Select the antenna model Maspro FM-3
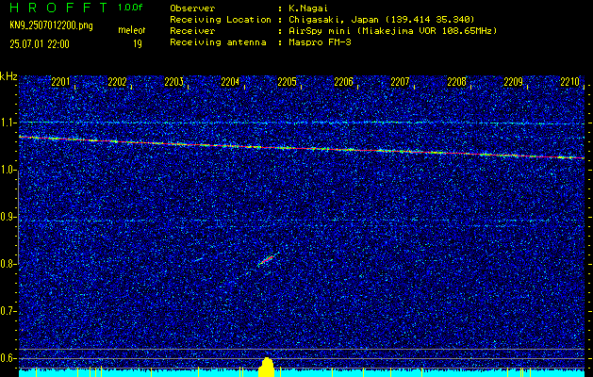 [x=320, y=42]
